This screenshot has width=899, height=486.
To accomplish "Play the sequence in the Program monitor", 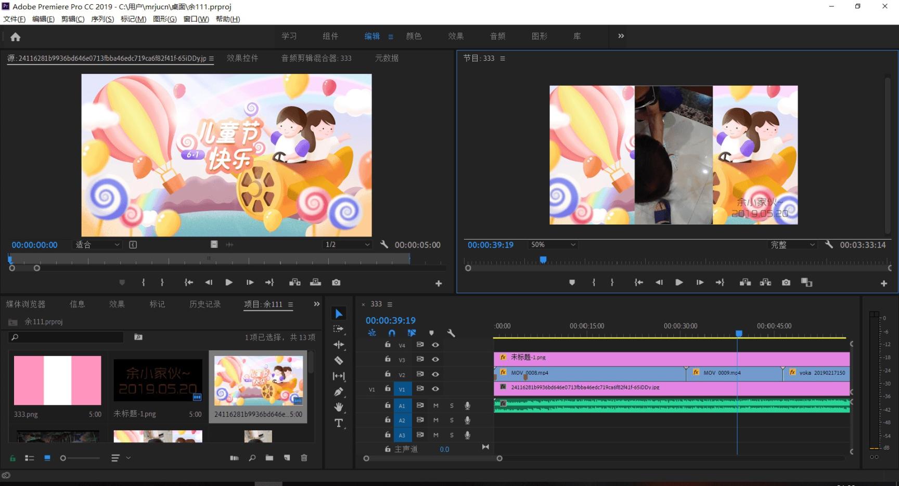I will (679, 282).
